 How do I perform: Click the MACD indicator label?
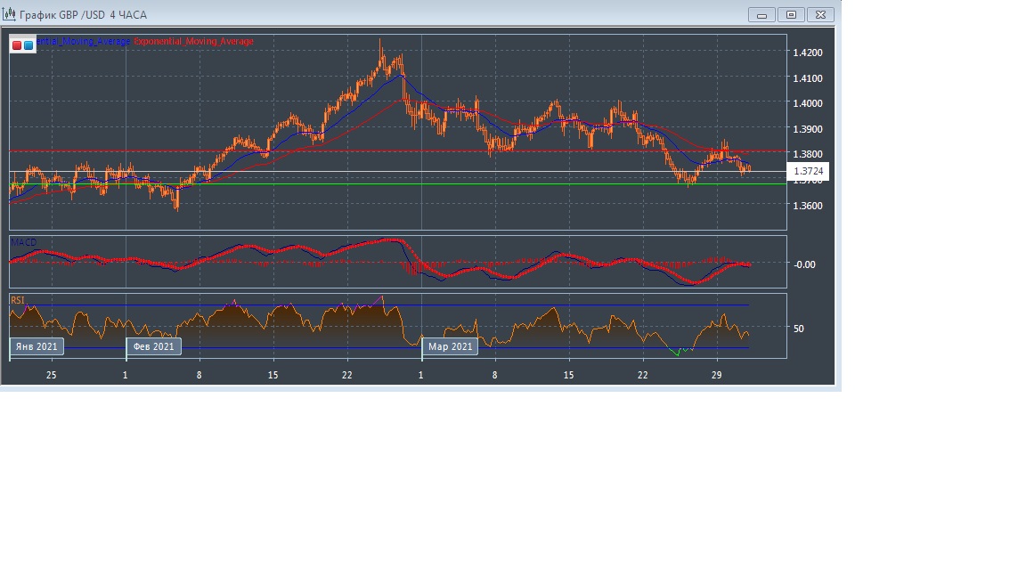coord(24,242)
